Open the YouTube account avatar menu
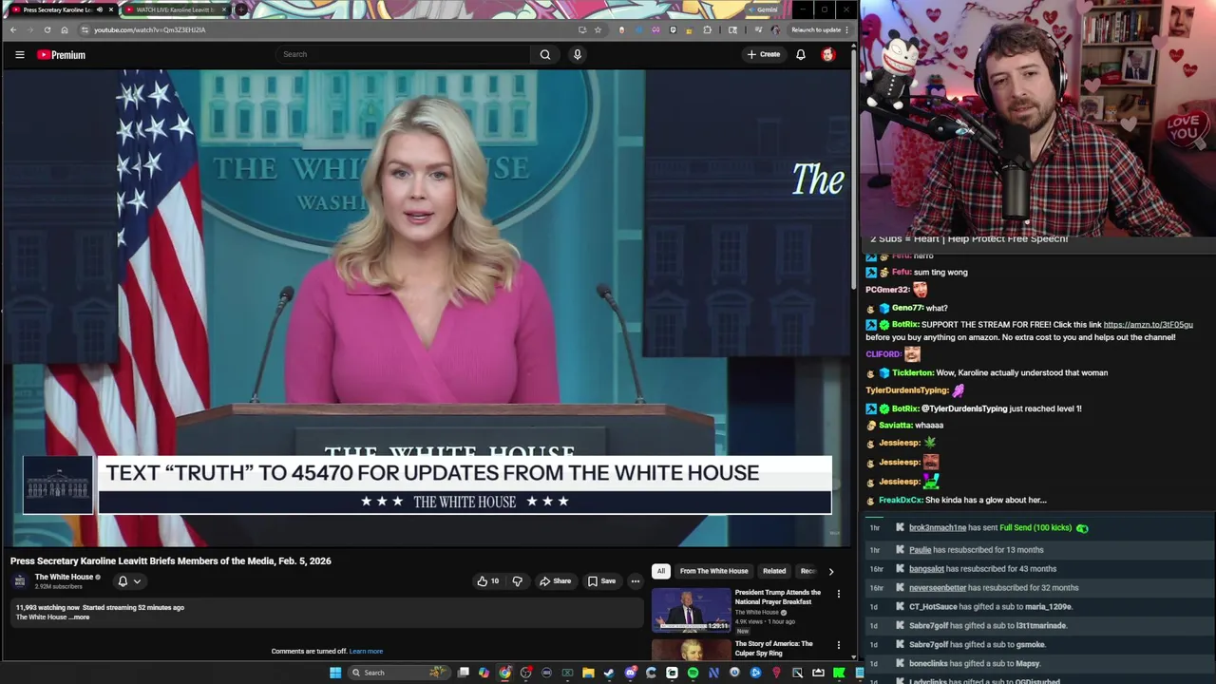The image size is (1216, 684). click(828, 54)
